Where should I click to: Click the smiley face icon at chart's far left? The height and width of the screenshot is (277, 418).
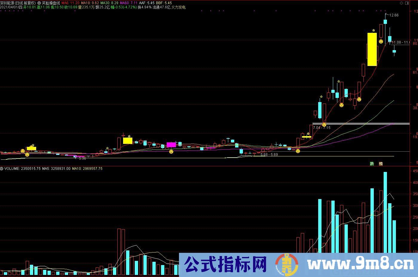tap(23, 151)
